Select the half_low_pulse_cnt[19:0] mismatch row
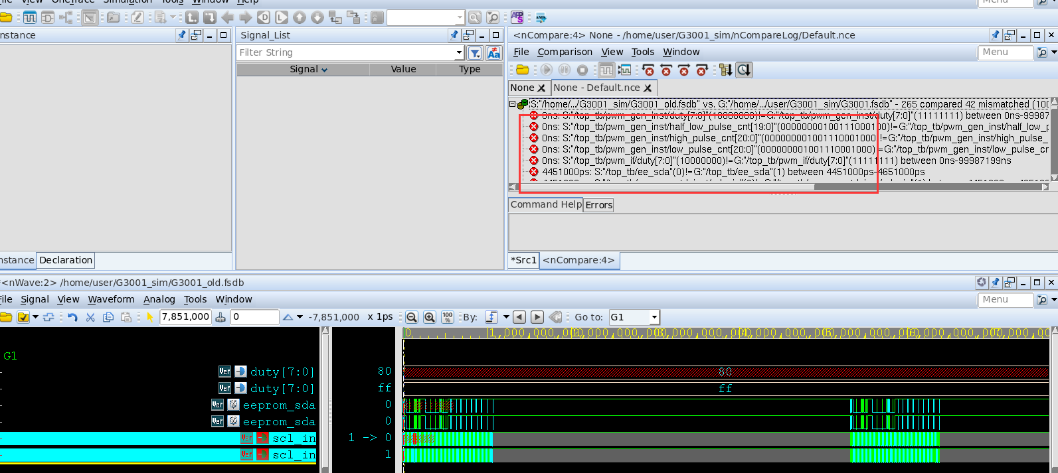Image resolution: width=1058 pixels, height=473 pixels. (x=790, y=127)
